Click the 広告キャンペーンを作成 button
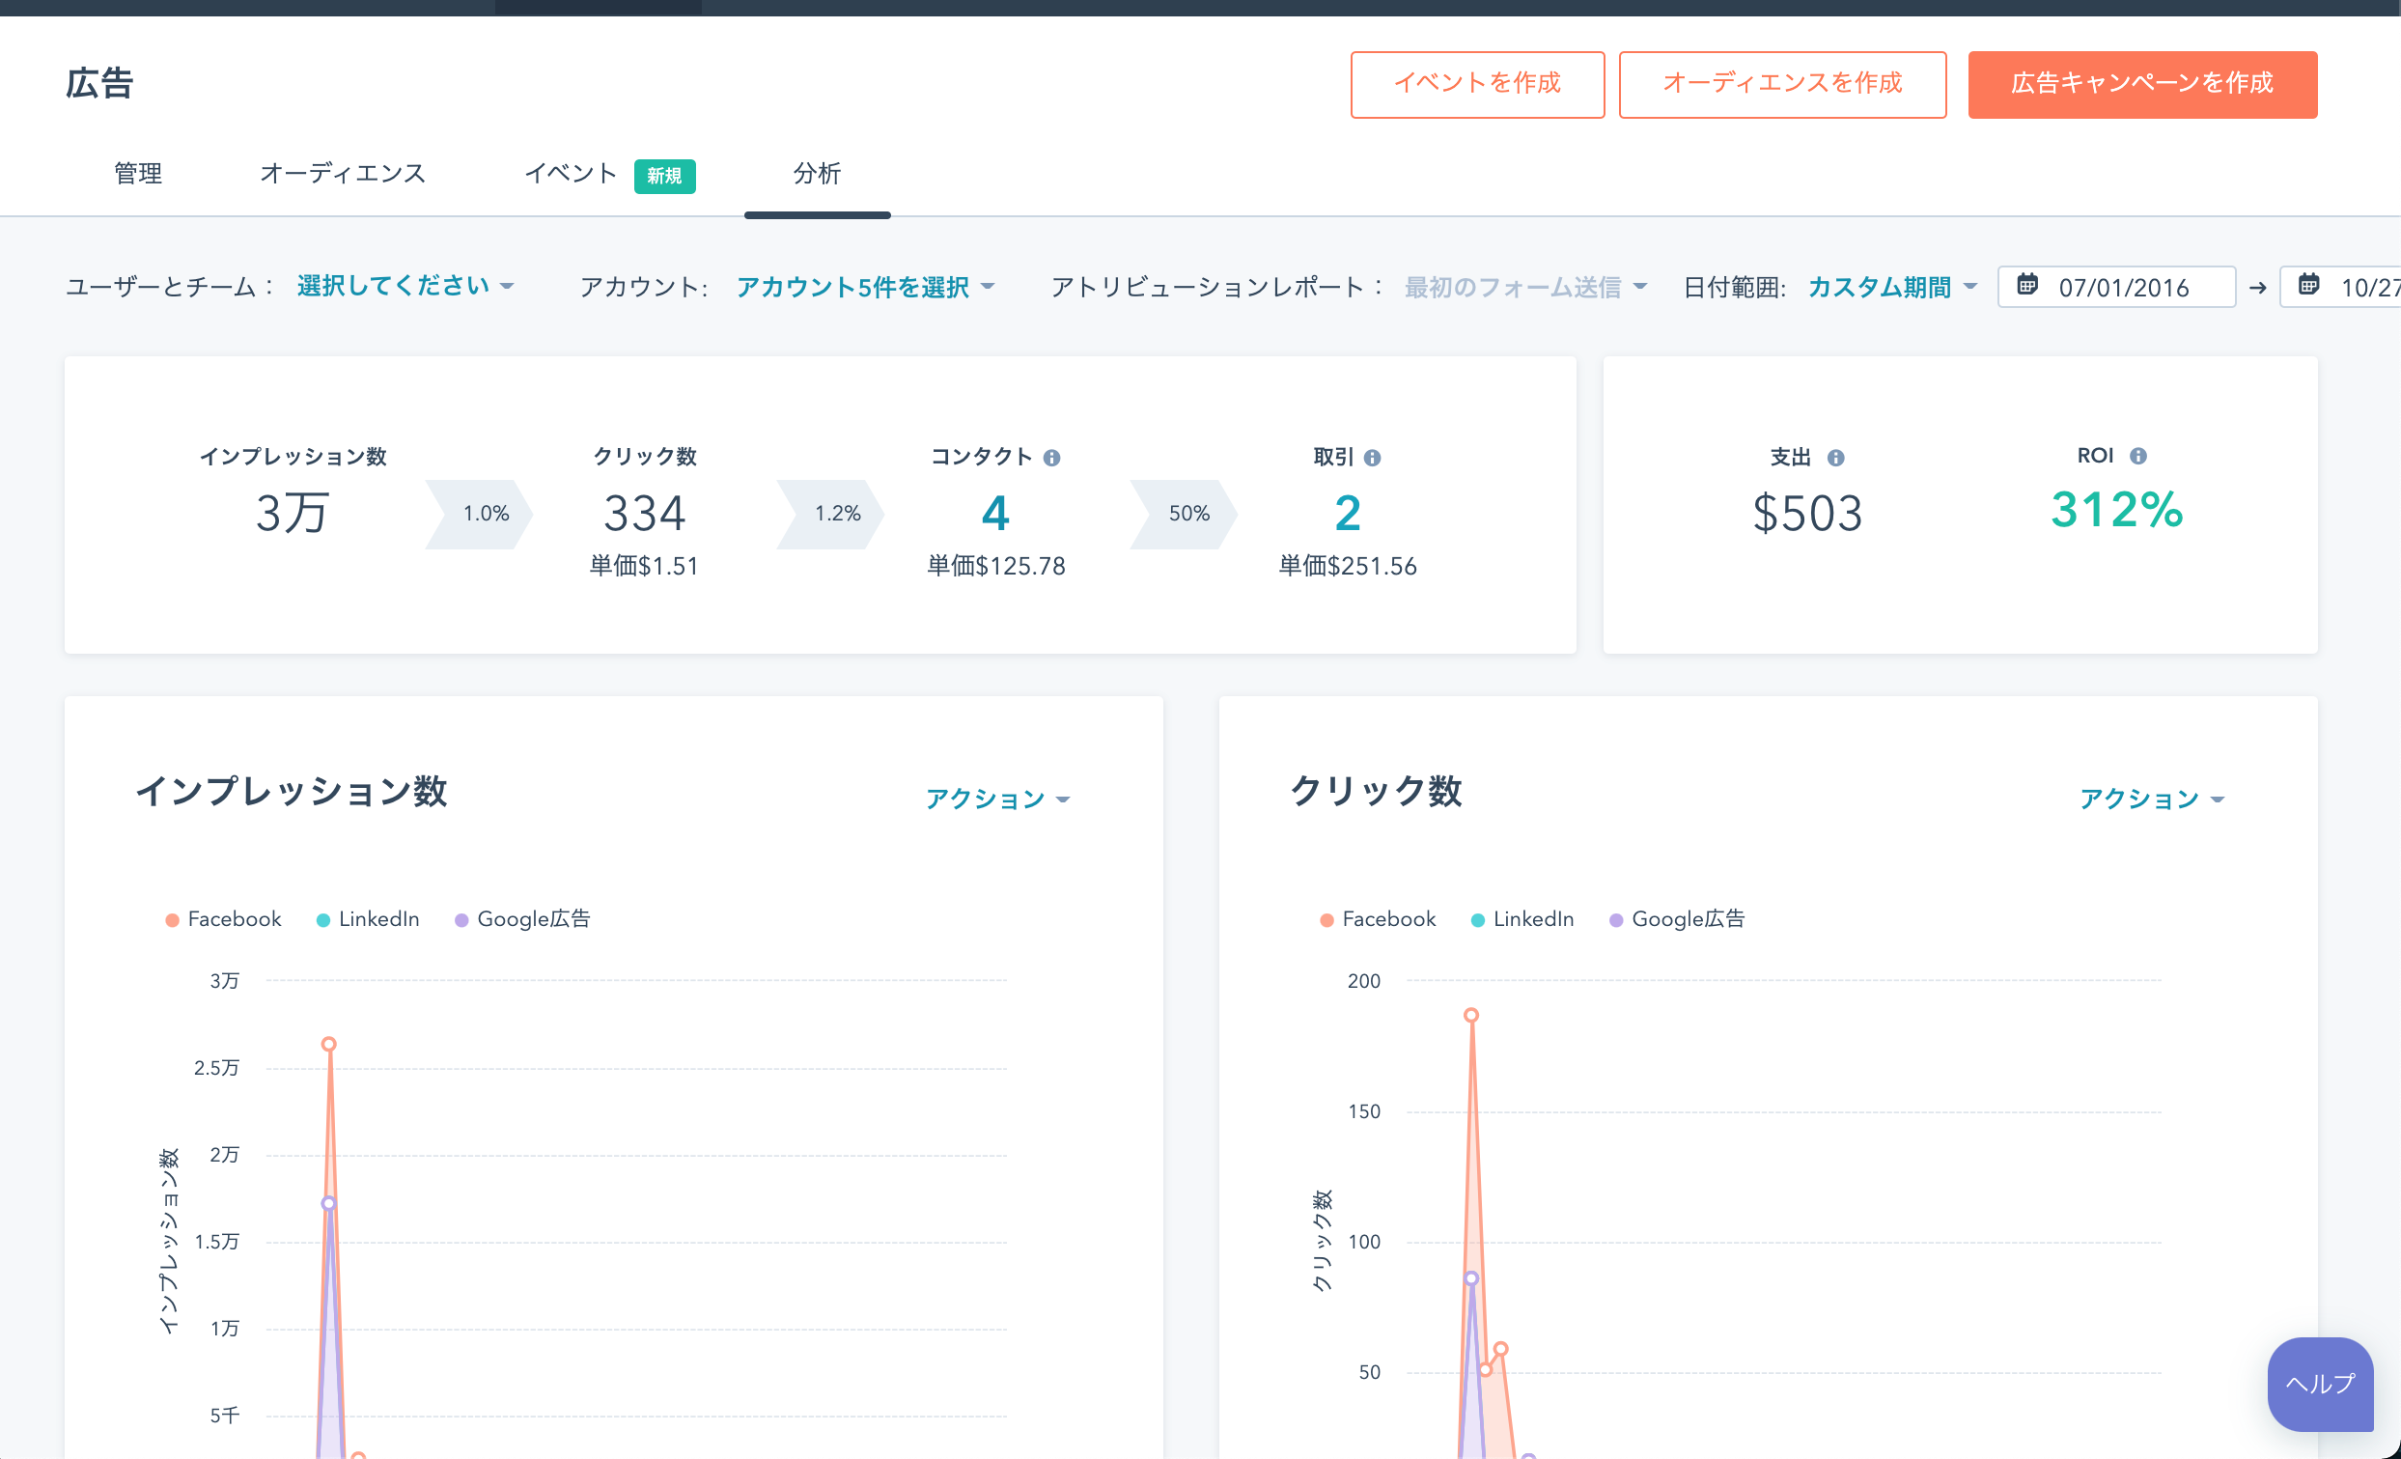 point(2142,85)
